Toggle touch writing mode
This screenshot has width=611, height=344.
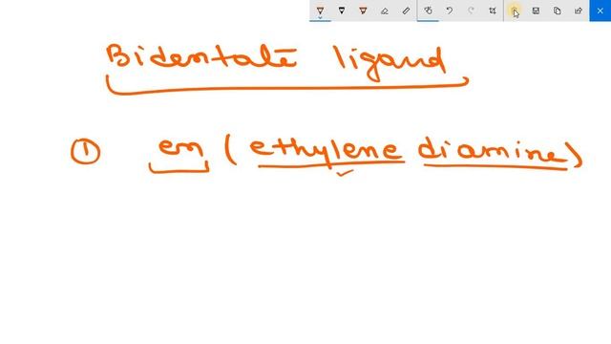coord(428,11)
